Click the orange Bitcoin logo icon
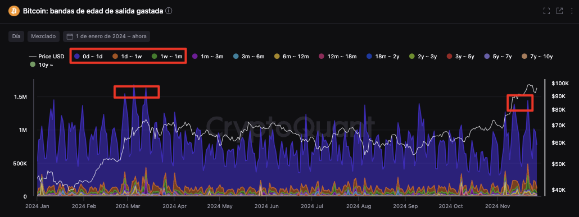 [x=14, y=11]
